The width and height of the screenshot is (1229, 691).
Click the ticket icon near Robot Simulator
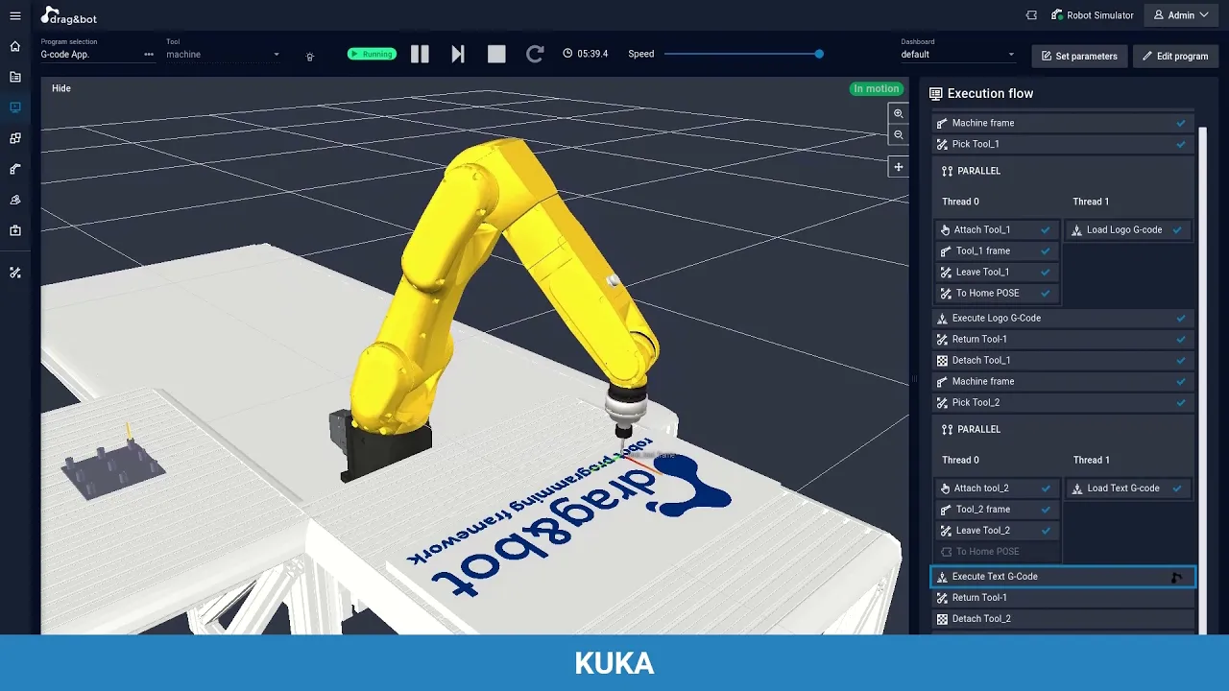(1031, 15)
